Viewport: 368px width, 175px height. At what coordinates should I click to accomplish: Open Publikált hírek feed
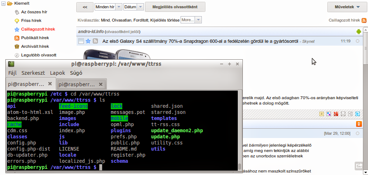35,38
